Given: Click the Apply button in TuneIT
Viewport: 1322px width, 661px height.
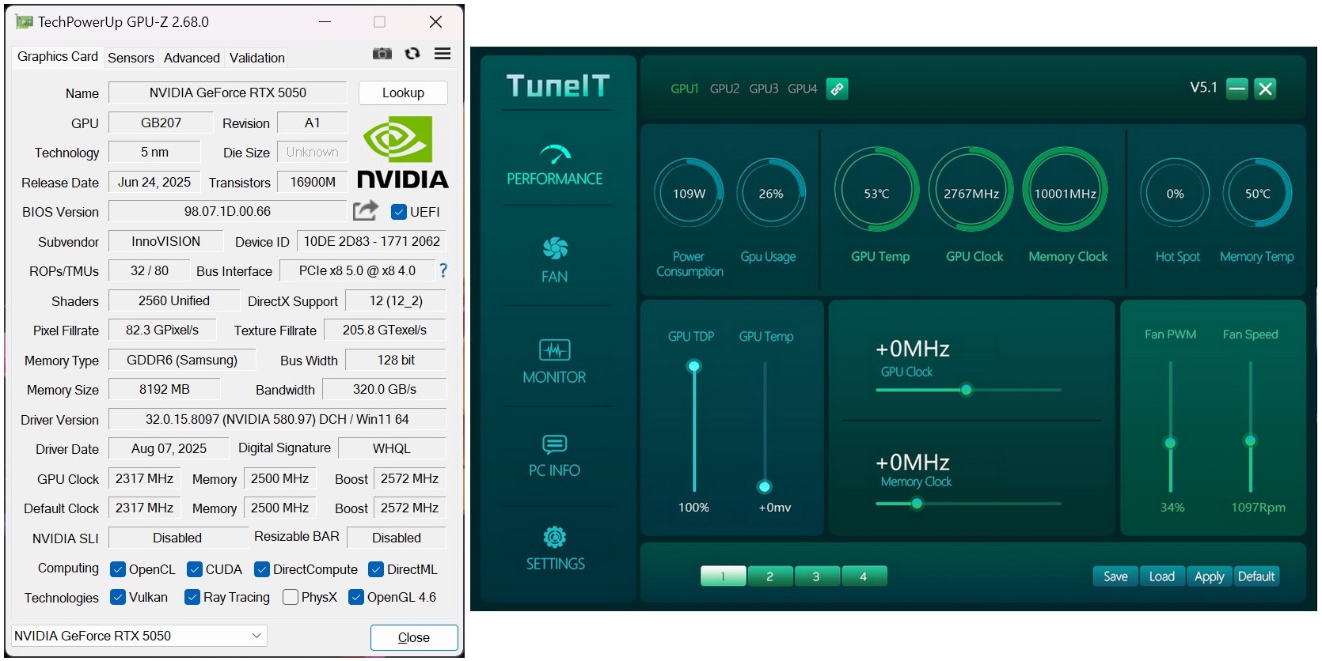Looking at the screenshot, I should (1209, 576).
